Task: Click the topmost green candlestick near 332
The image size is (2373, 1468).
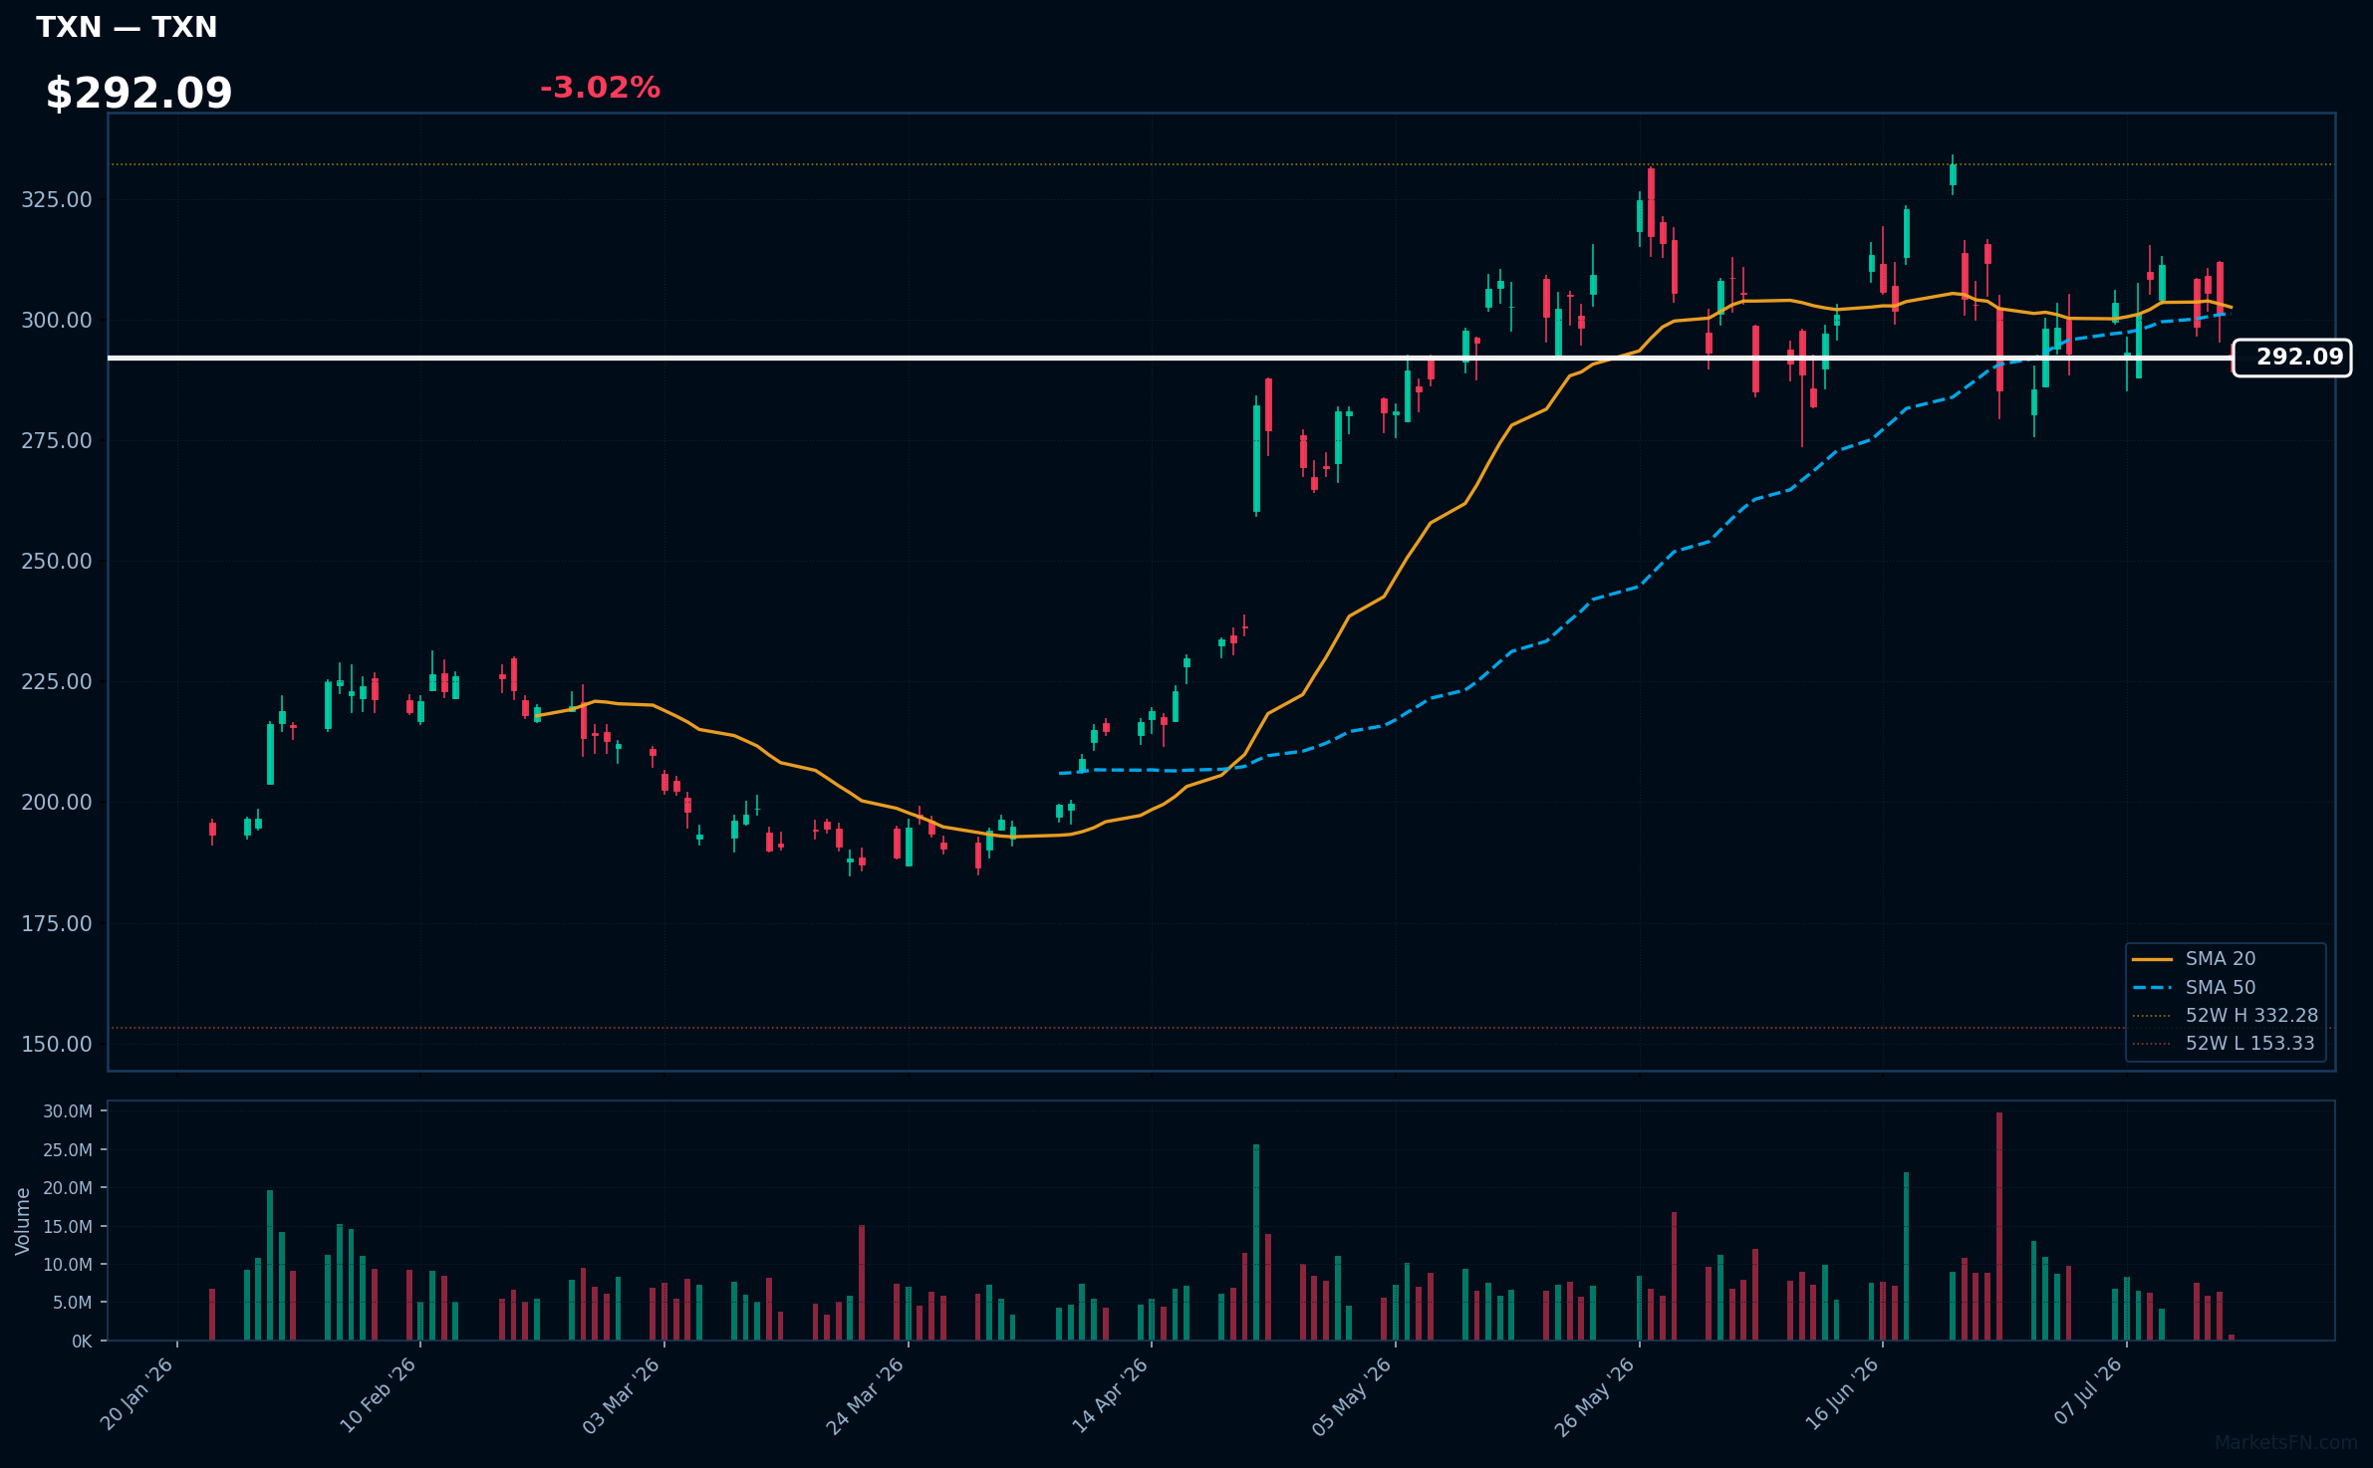Action: (1953, 174)
